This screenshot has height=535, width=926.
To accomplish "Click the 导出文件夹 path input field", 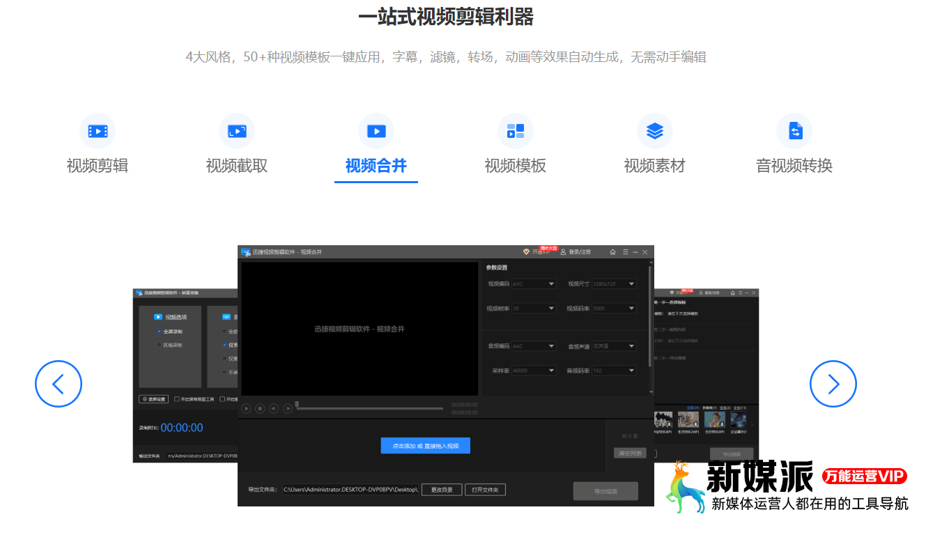I will pos(352,490).
